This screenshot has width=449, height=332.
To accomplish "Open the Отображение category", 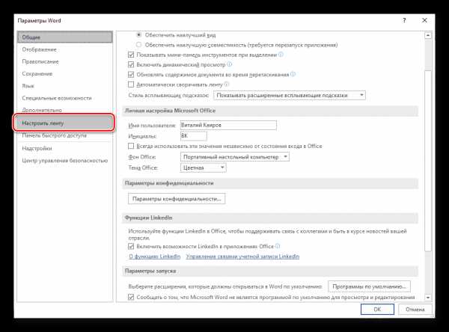I will pyautogui.click(x=64, y=49).
